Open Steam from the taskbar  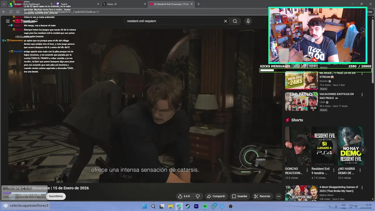188,206
